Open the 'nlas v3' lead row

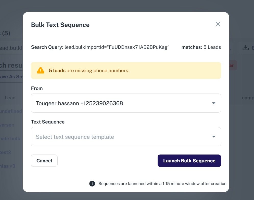[x=8, y=166]
